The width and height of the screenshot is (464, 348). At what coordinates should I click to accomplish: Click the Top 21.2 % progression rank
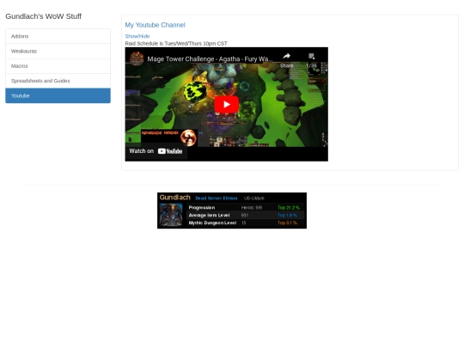[x=289, y=208]
